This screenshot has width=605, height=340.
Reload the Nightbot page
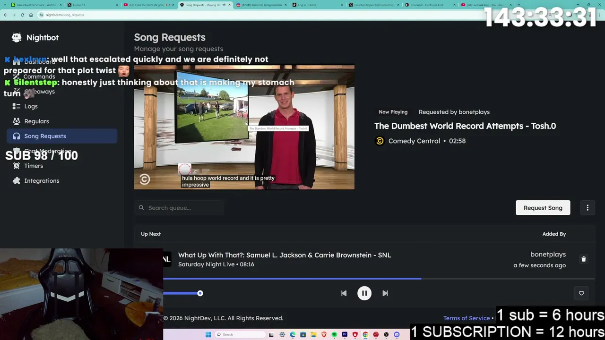pos(22,15)
